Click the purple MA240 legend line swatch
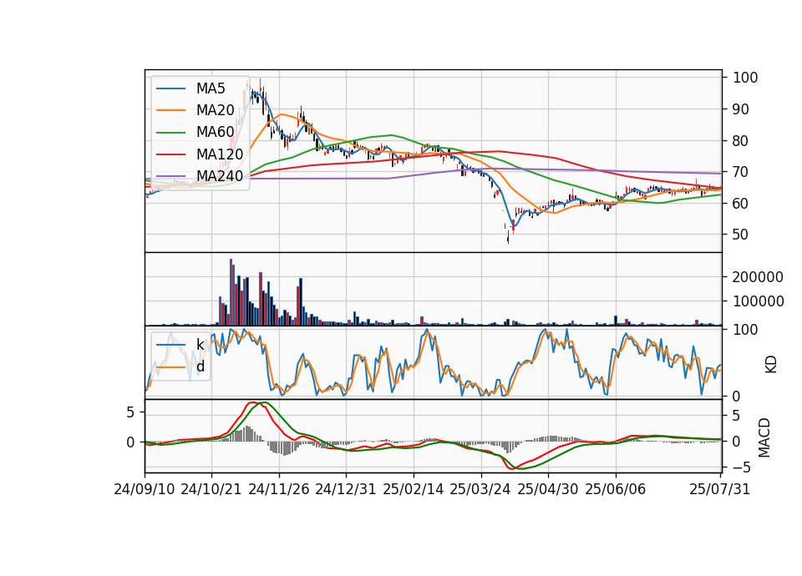 tap(170, 176)
